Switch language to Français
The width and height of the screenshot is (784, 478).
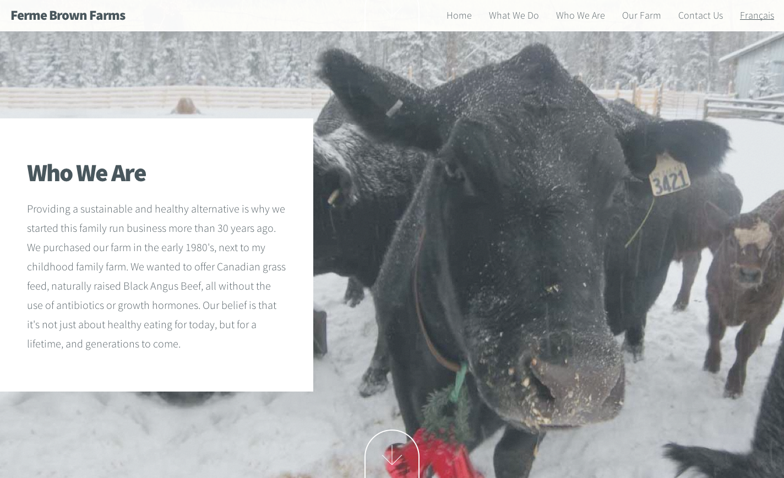click(757, 15)
